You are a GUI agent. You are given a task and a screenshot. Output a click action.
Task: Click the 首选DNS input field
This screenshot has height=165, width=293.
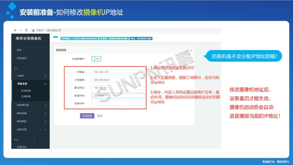pyautogui.click(x=118, y=95)
